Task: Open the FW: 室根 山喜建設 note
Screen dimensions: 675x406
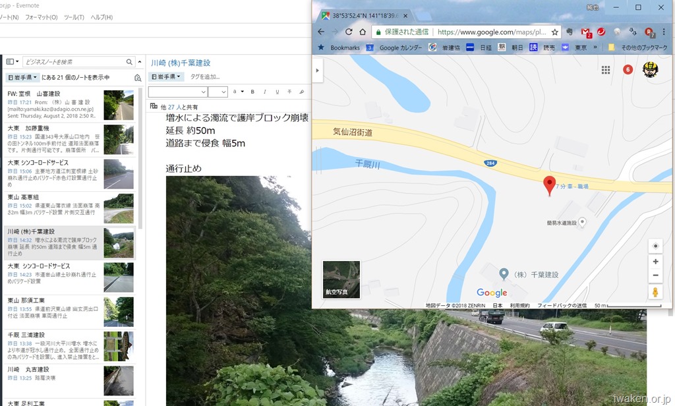Action: point(70,105)
